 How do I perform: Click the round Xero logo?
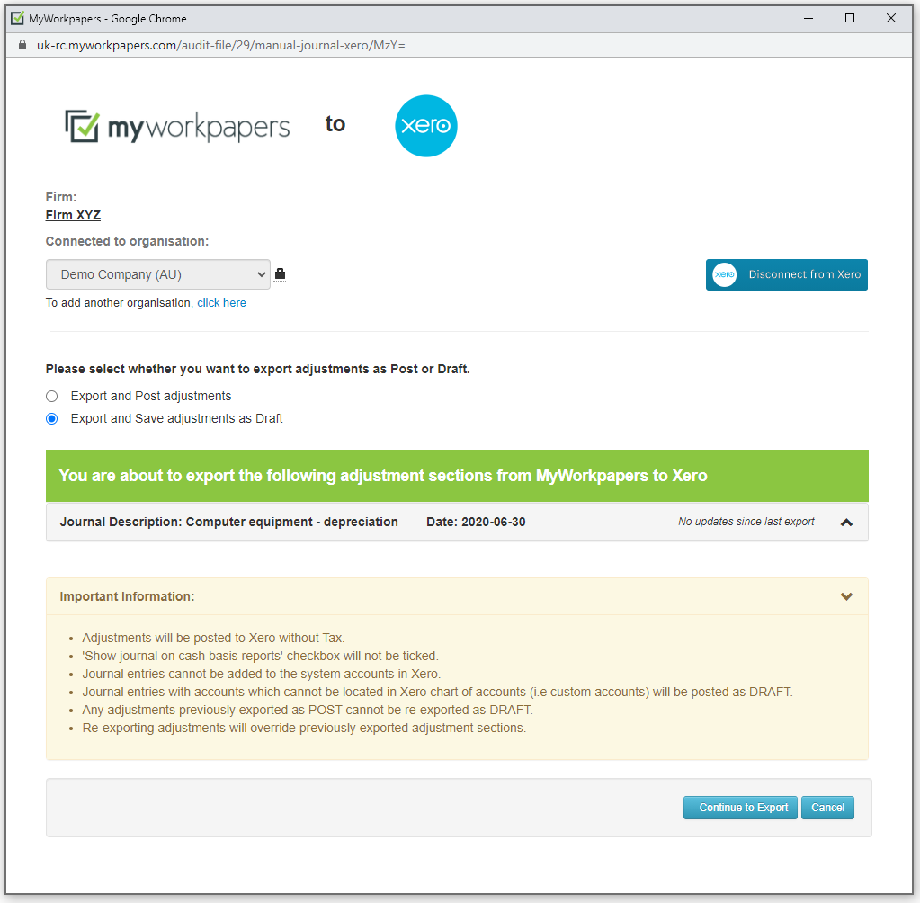click(426, 126)
